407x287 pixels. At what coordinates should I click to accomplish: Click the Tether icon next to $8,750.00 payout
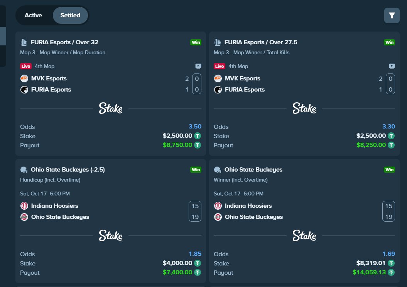point(198,145)
